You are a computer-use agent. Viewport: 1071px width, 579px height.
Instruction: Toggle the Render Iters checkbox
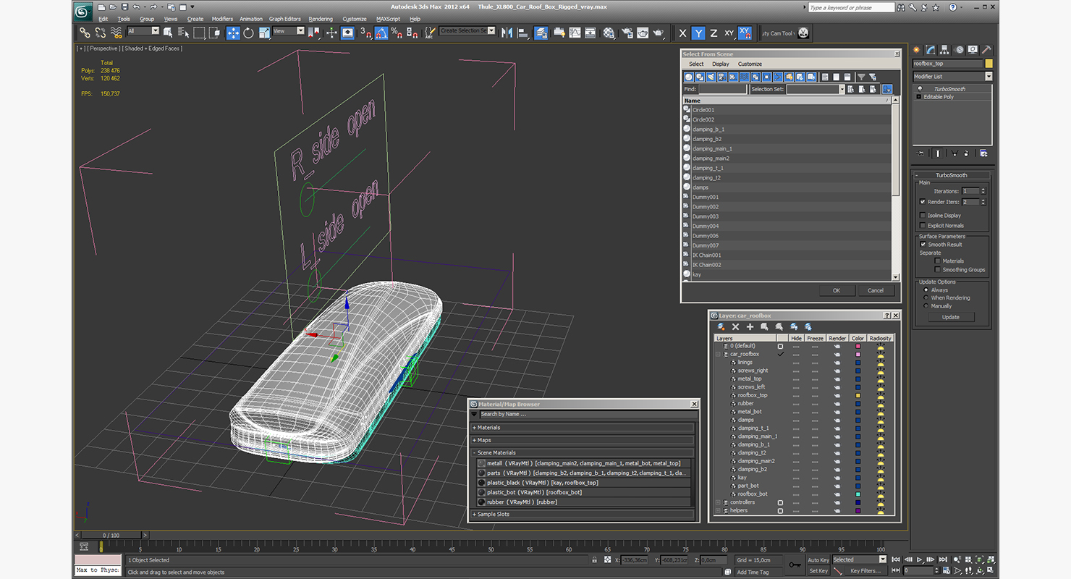923,202
